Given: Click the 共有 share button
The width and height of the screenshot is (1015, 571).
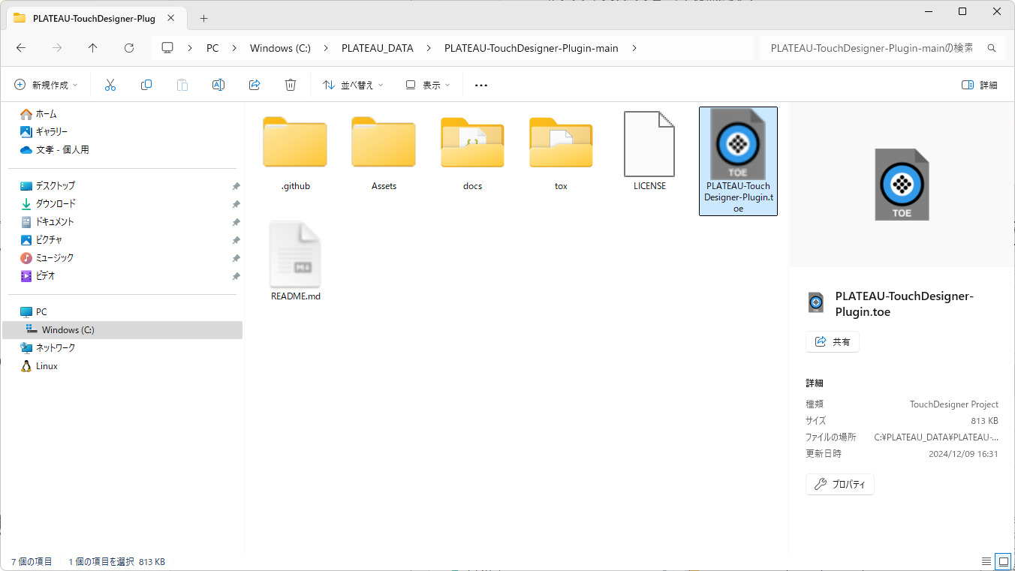Looking at the screenshot, I should [832, 341].
